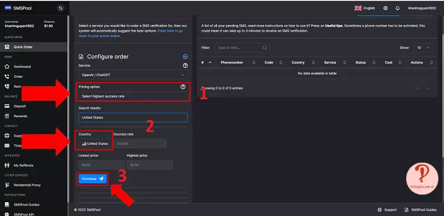Open the English language selector
The width and height of the screenshot is (444, 216).
pyautogui.click(x=365, y=8)
